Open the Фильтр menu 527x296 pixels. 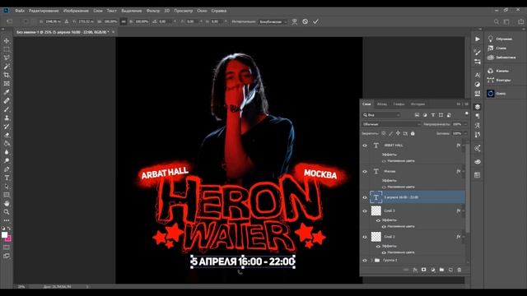(x=153, y=11)
